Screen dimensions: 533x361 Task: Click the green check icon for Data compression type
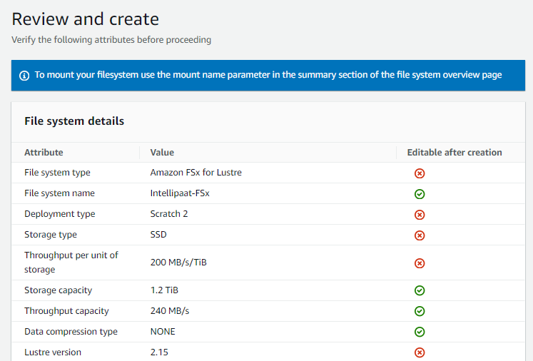[x=420, y=332]
